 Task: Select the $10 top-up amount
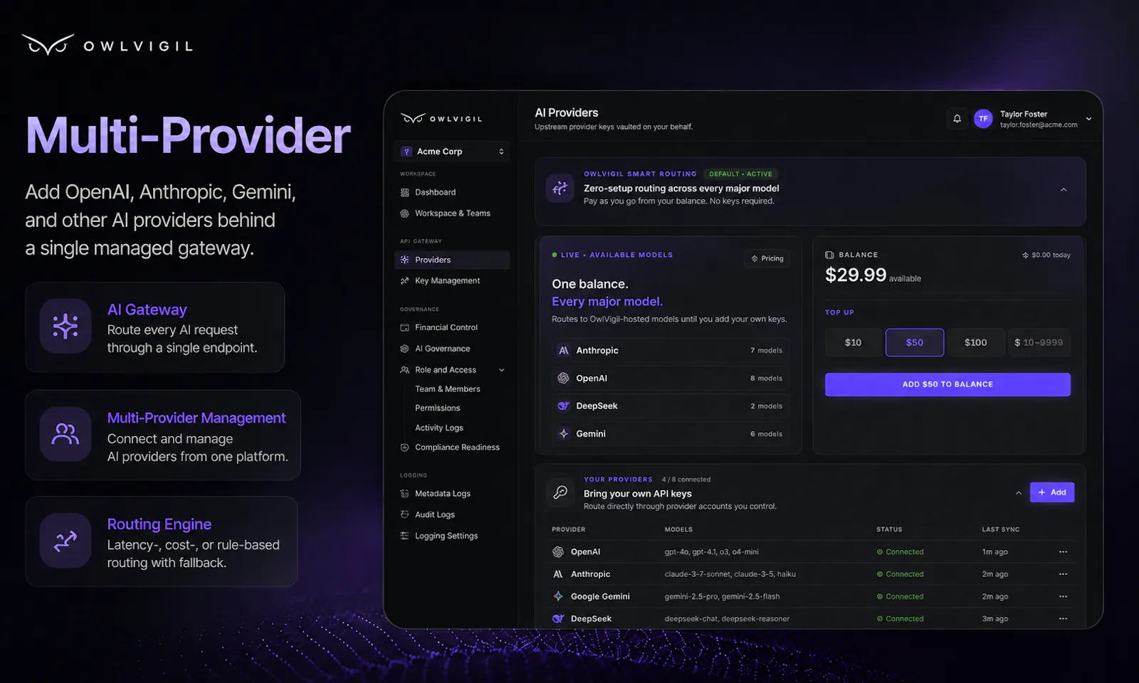click(x=854, y=343)
